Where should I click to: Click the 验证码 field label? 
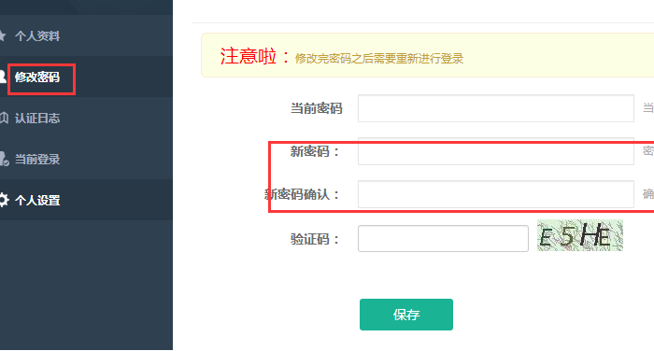pos(316,239)
